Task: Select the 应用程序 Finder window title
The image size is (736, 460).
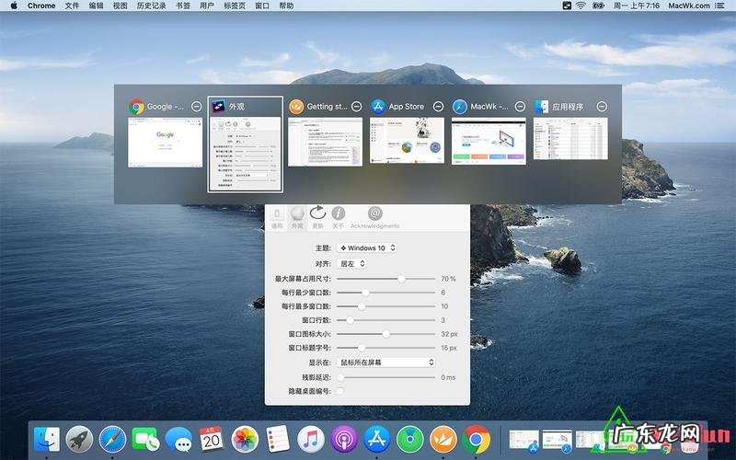Action: 568,107
